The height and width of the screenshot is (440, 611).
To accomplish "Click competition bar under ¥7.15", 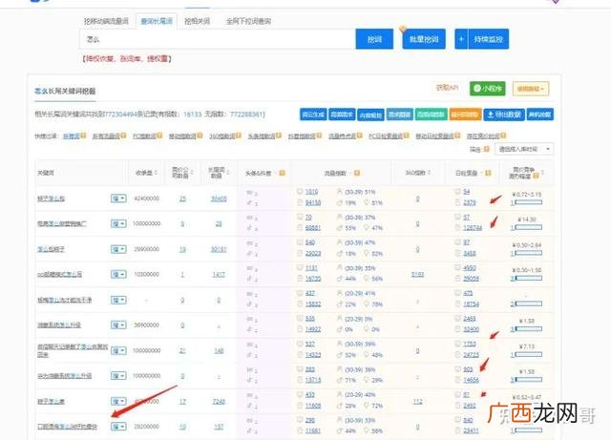I will pos(526,354).
